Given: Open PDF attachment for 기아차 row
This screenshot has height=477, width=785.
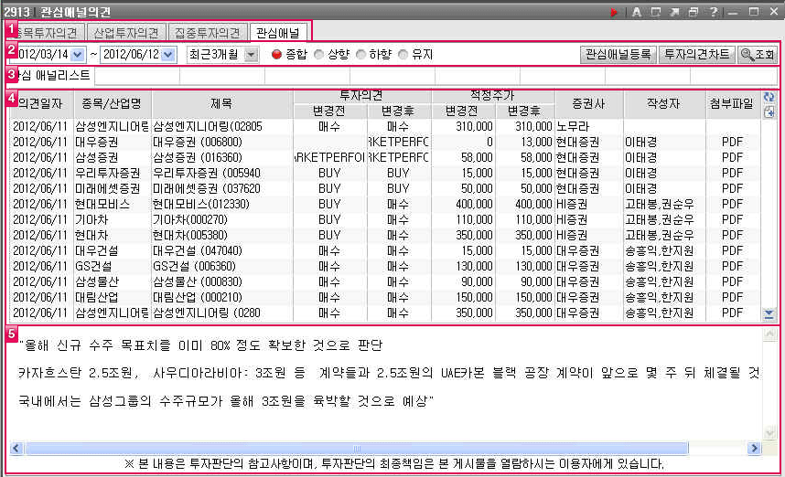Looking at the screenshot, I should click(x=732, y=219).
